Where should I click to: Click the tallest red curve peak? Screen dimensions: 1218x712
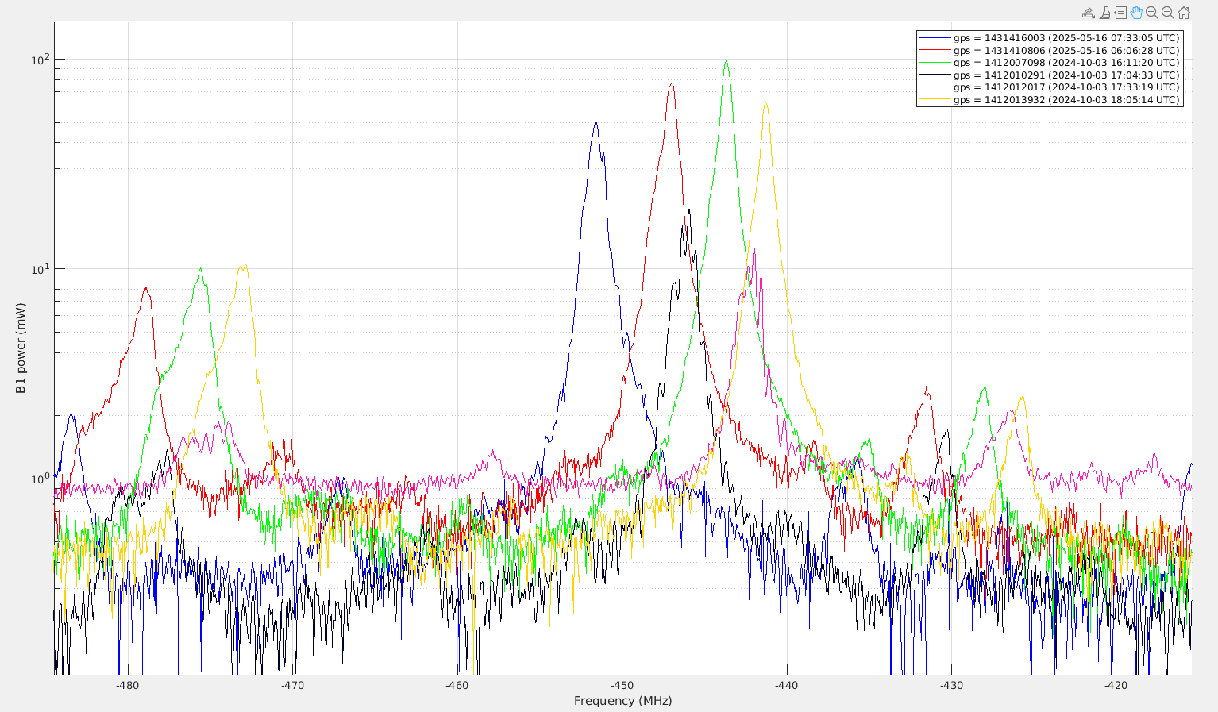coord(672,83)
